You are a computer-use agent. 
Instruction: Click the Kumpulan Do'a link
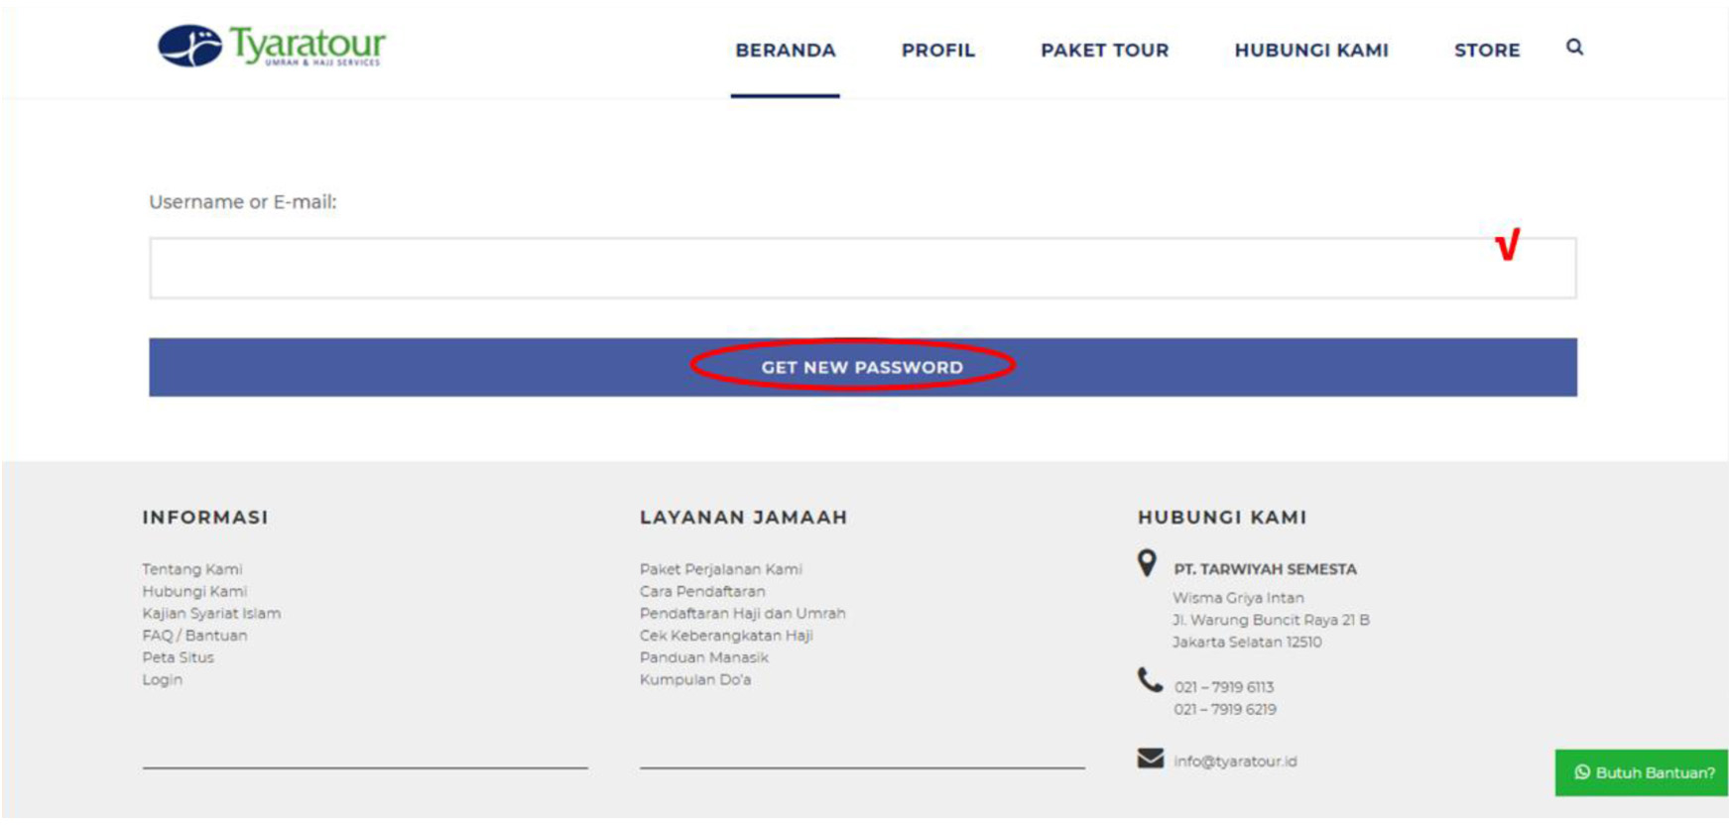(694, 680)
